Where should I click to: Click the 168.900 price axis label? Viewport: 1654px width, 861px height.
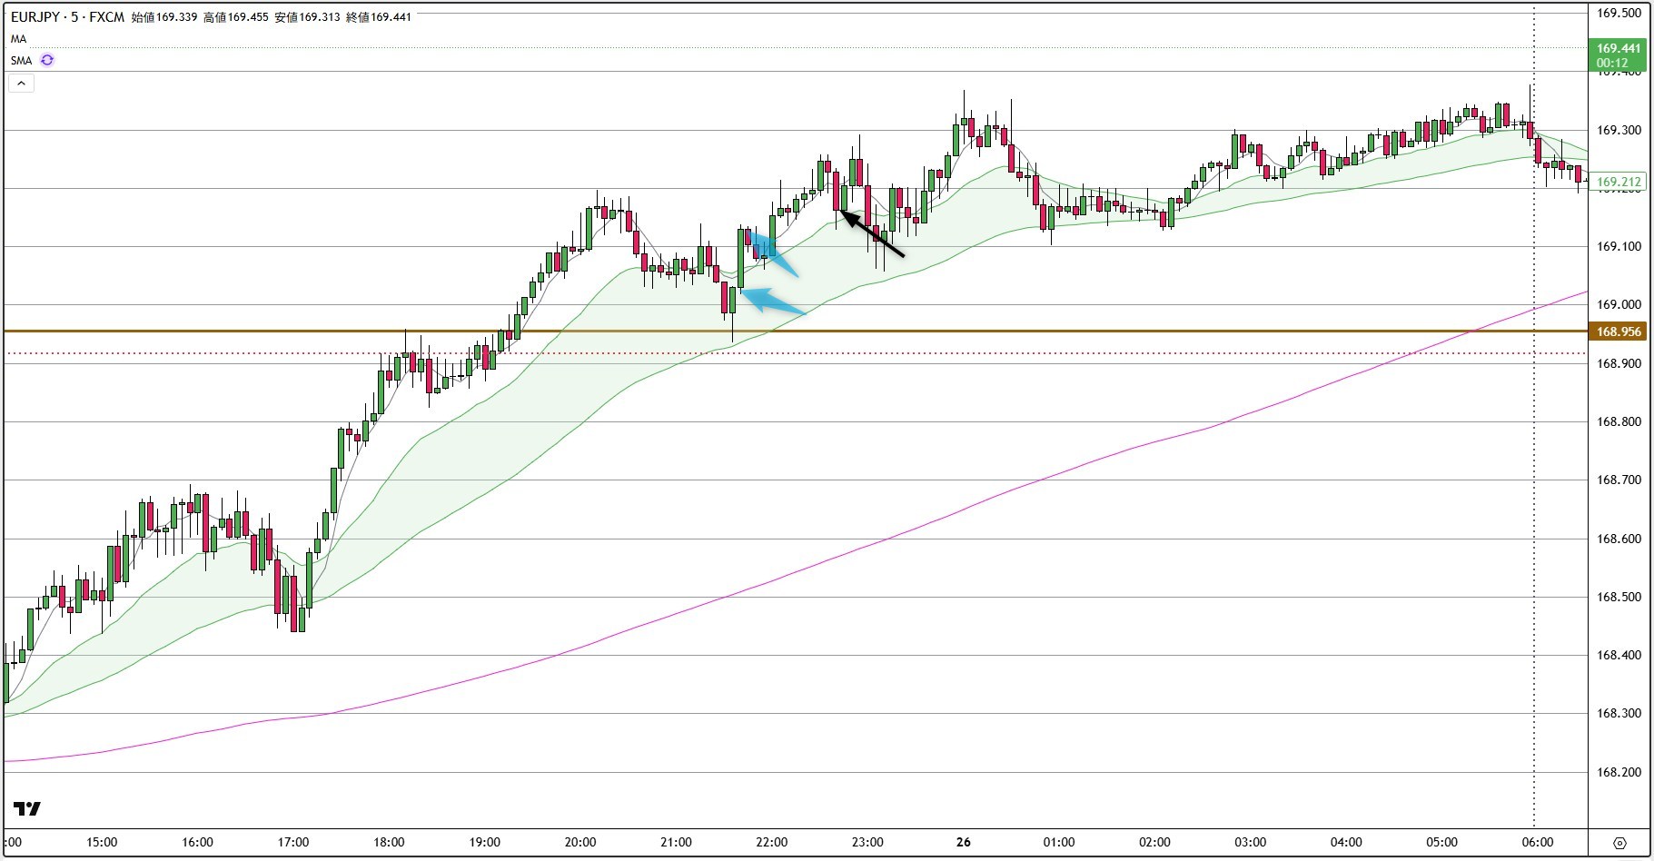click(1619, 363)
